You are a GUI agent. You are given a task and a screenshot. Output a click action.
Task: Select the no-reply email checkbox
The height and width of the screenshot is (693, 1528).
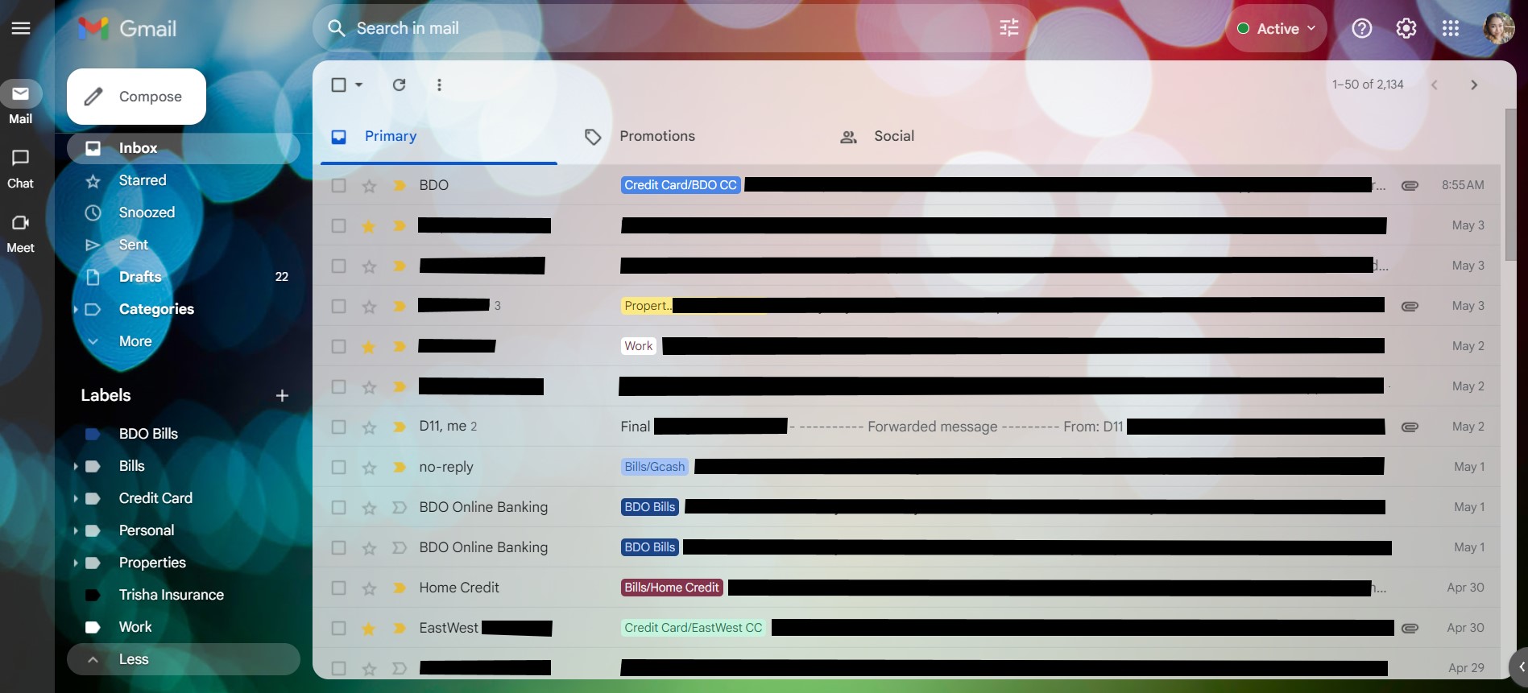339,468
